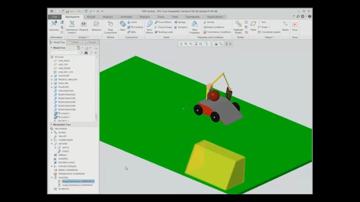Select the Gravity tool

click(209, 22)
